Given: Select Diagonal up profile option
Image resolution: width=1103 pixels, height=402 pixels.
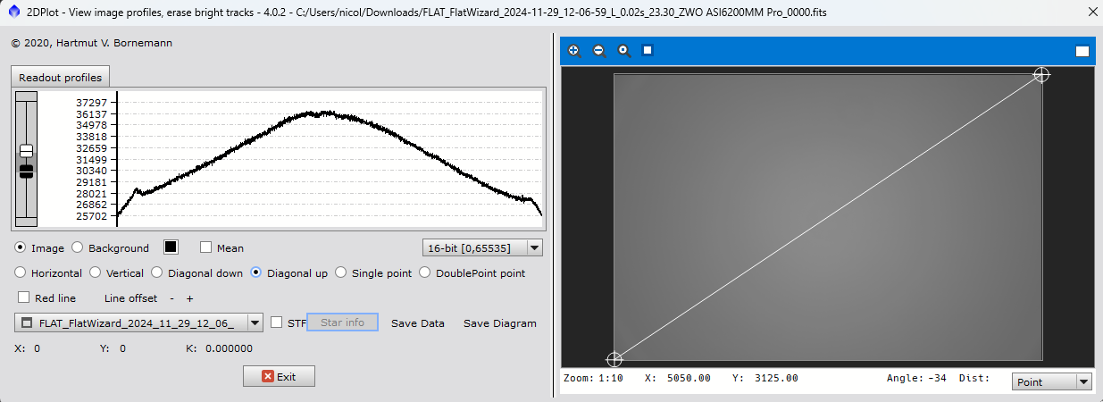Looking at the screenshot, I should [x=256, y=272].
